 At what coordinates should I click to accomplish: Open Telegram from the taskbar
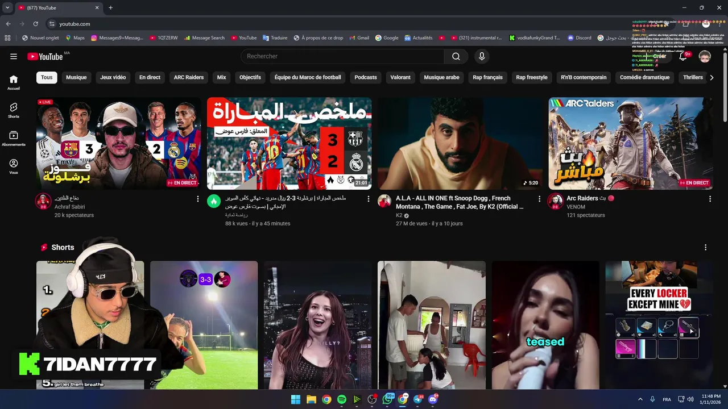418,399
